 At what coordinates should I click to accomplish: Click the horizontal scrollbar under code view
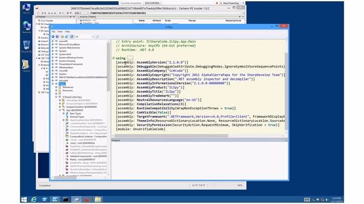click(171, 136)
